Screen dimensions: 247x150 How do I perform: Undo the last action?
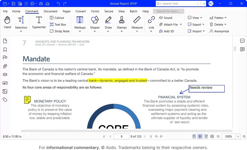(x=58, y=4)
